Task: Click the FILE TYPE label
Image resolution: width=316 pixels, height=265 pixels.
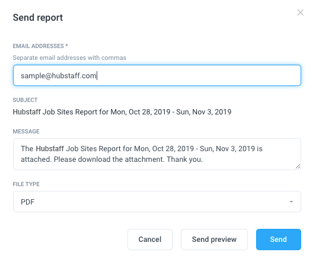Action: tap(26, 184)
